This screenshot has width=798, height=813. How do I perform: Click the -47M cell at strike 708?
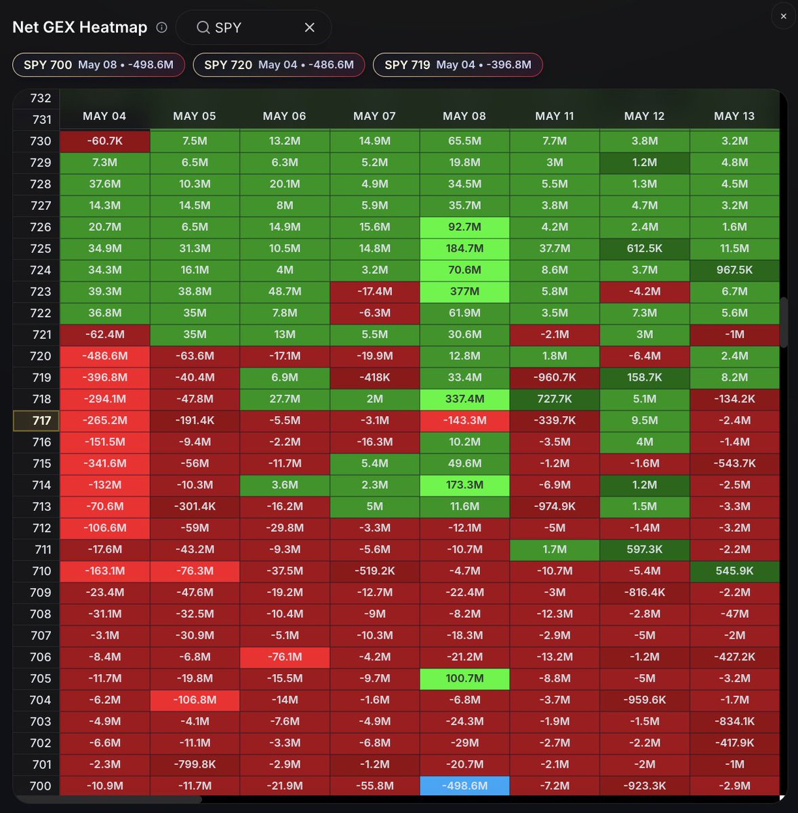pyautogui.click(x=734, y=614)
